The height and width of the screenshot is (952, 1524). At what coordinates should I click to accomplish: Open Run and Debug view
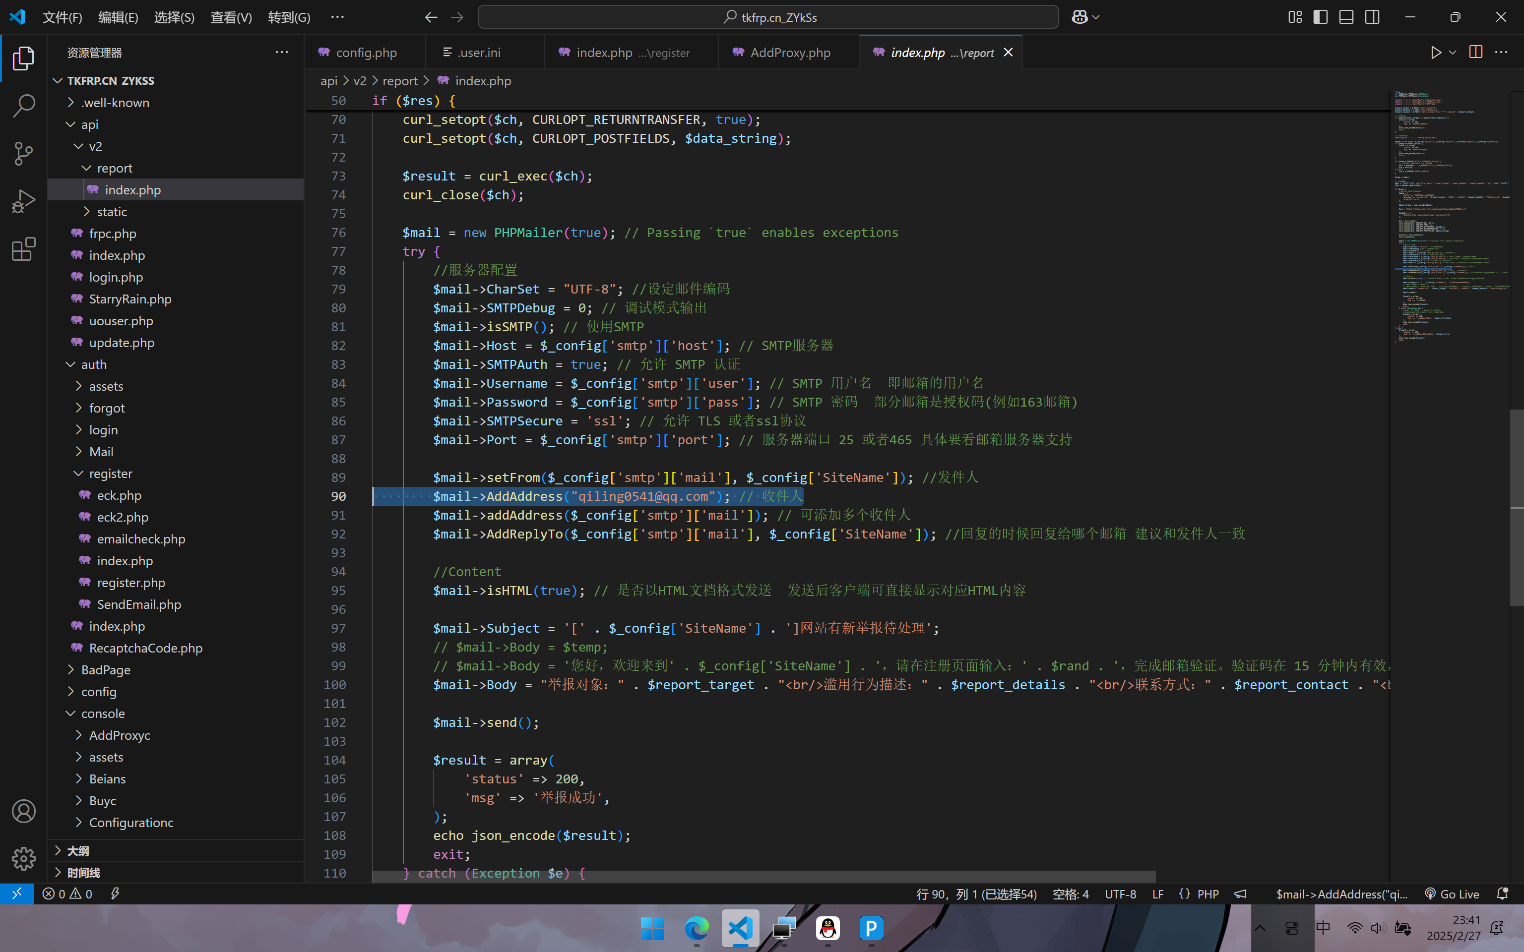pos(23,201)
